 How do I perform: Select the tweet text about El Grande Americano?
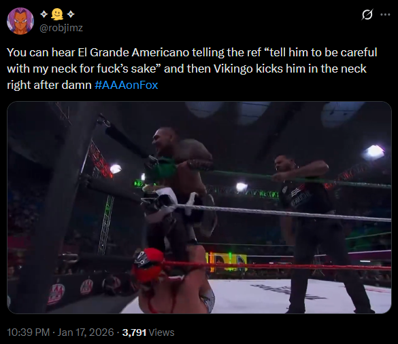pyautogui.click(x=192, y=69)
